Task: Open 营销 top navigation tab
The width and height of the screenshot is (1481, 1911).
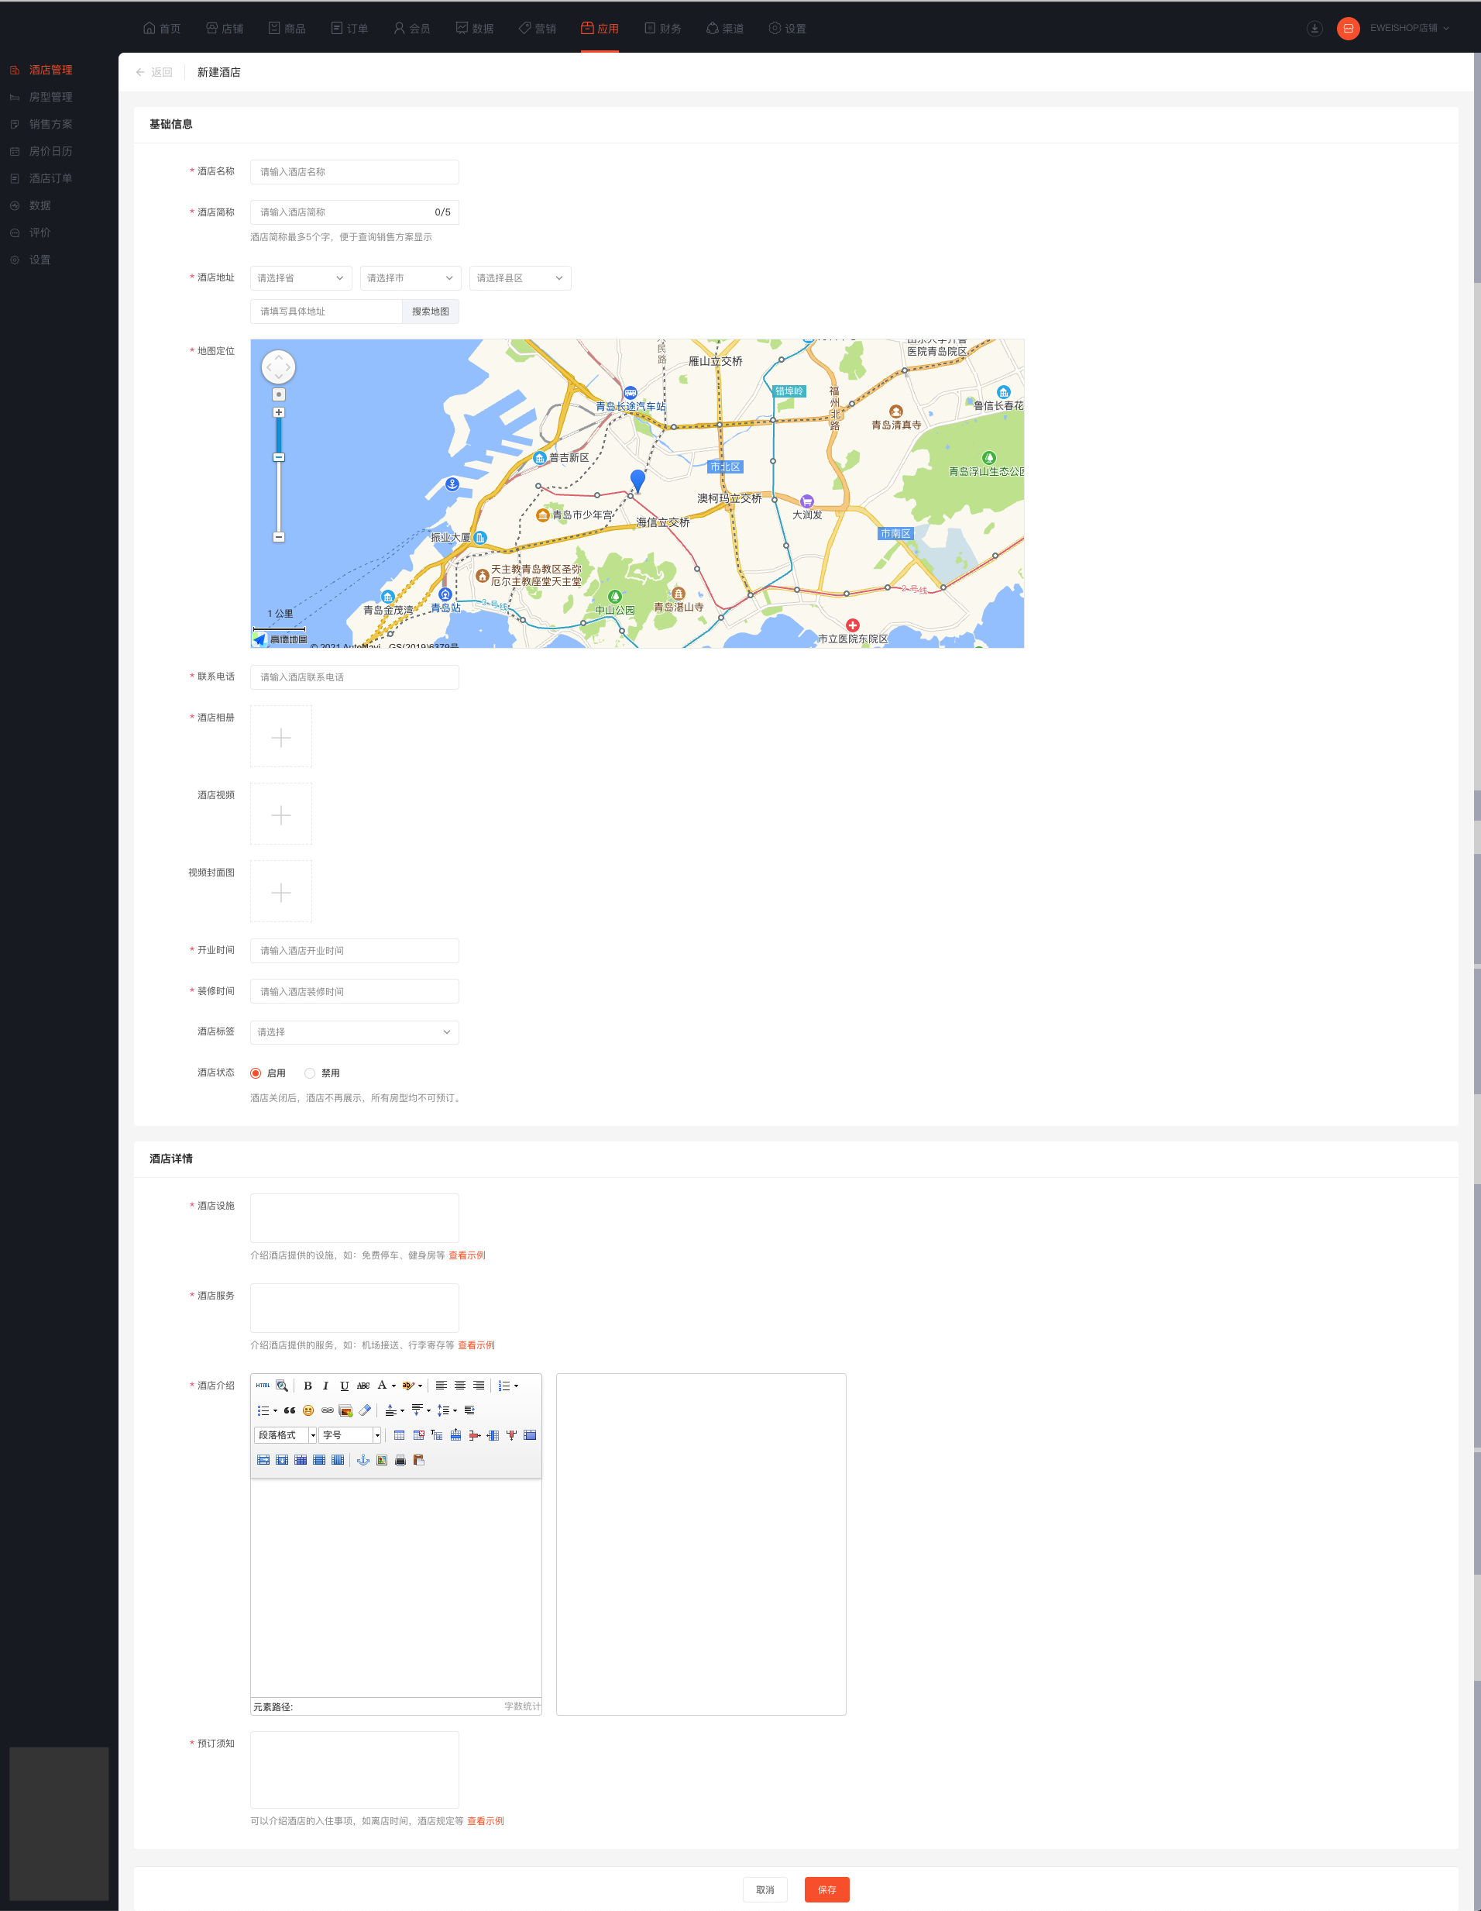Action: pos(537,28)
